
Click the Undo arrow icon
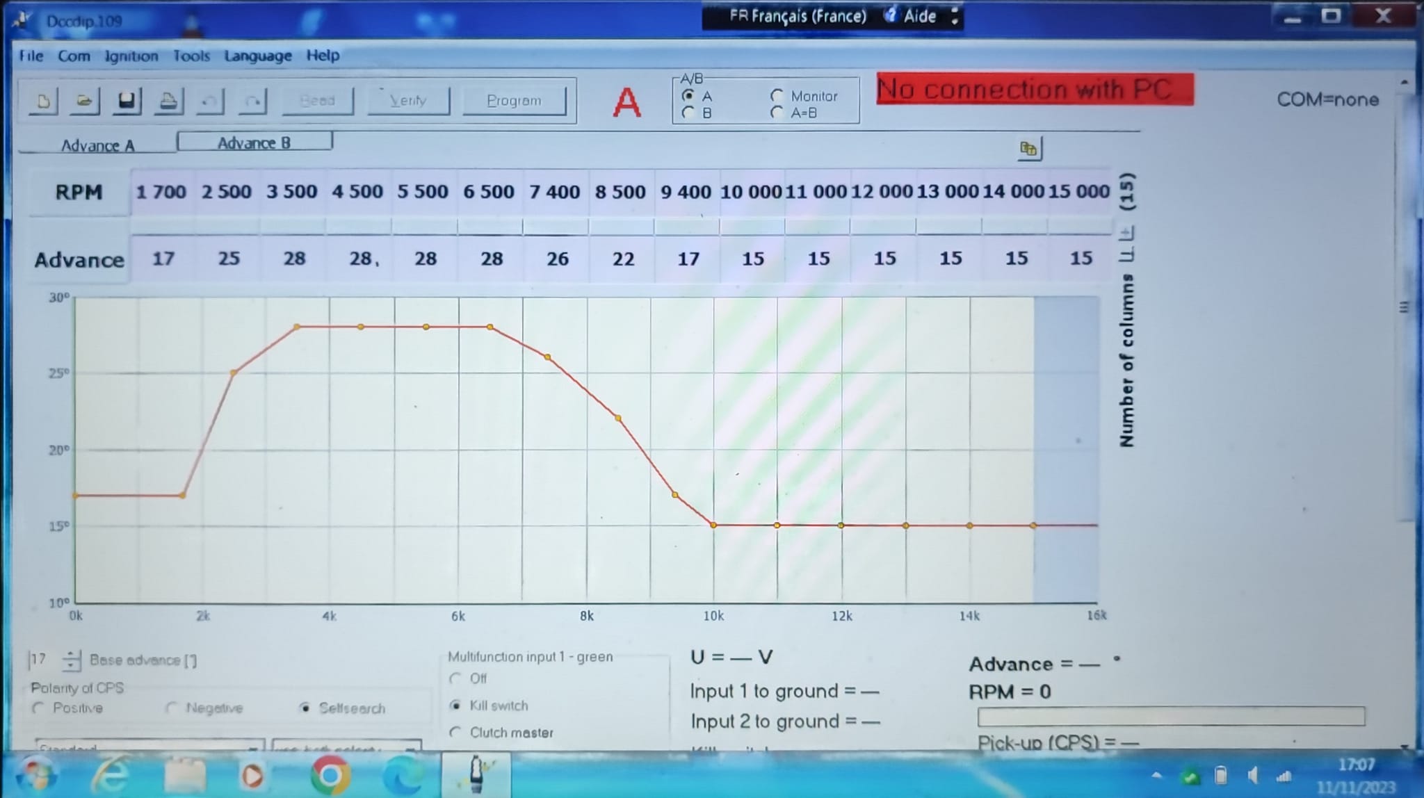tap(209, 102)
